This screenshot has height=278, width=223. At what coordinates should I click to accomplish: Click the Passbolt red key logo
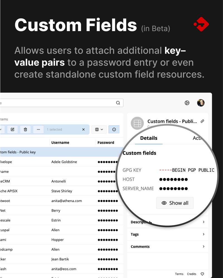click(x=201, y=24)
